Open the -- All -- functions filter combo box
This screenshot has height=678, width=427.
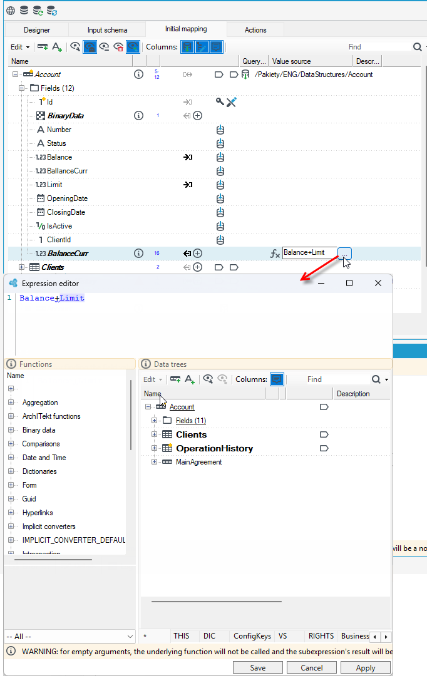tap(70, 637)
